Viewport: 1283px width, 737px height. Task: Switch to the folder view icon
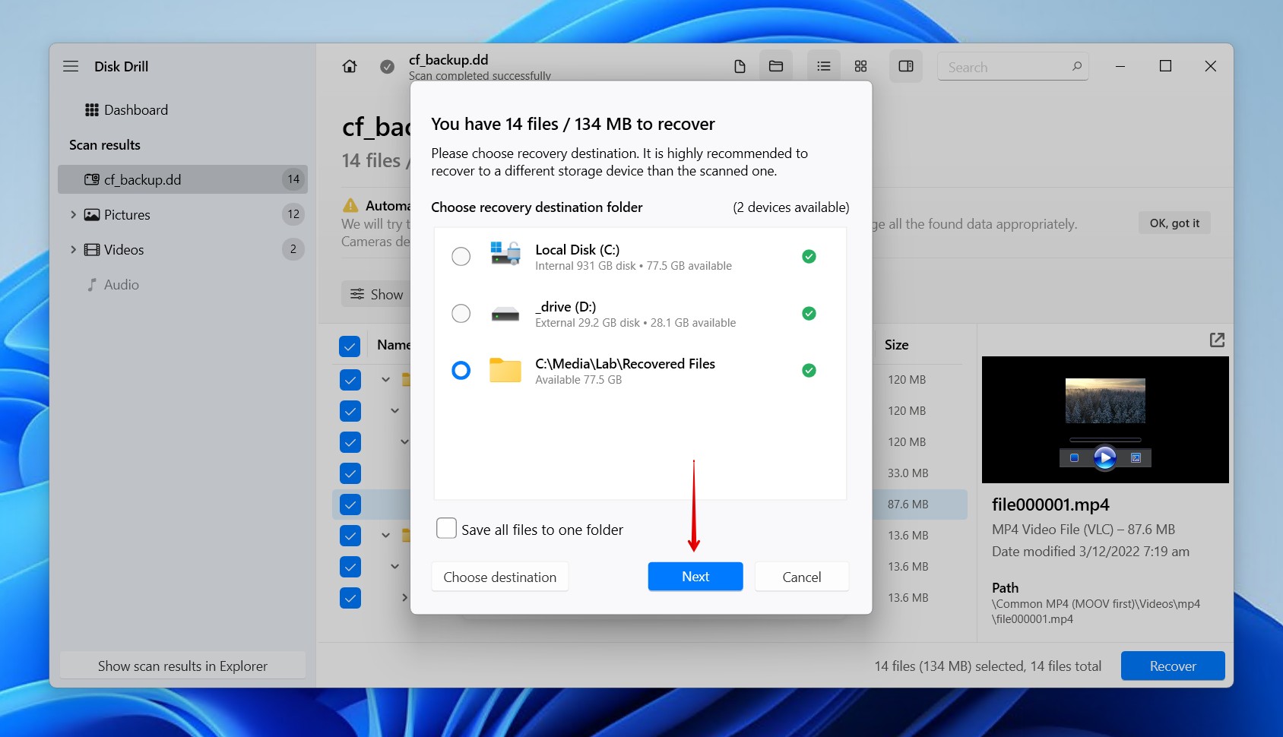[x=775, y=66]
